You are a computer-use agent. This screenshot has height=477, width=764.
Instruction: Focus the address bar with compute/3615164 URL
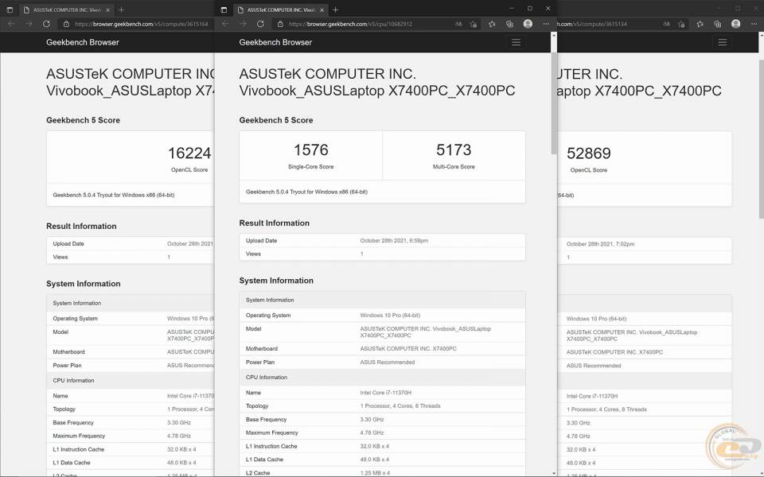pyautogui.click(x=142, y=24)
